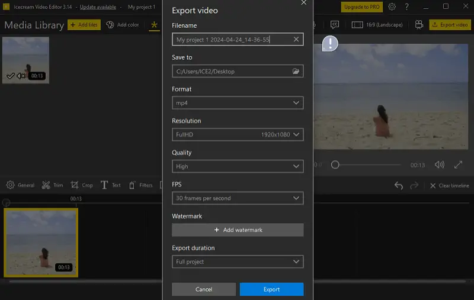Toggle the preview volume speaker icon

pos(440,164)
